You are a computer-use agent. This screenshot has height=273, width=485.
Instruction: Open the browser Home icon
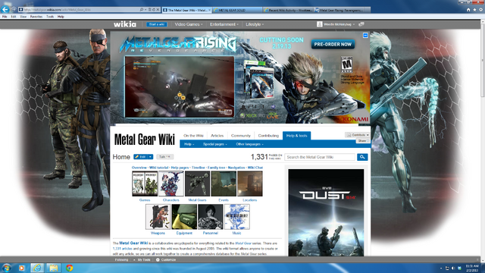click(468, 10)
